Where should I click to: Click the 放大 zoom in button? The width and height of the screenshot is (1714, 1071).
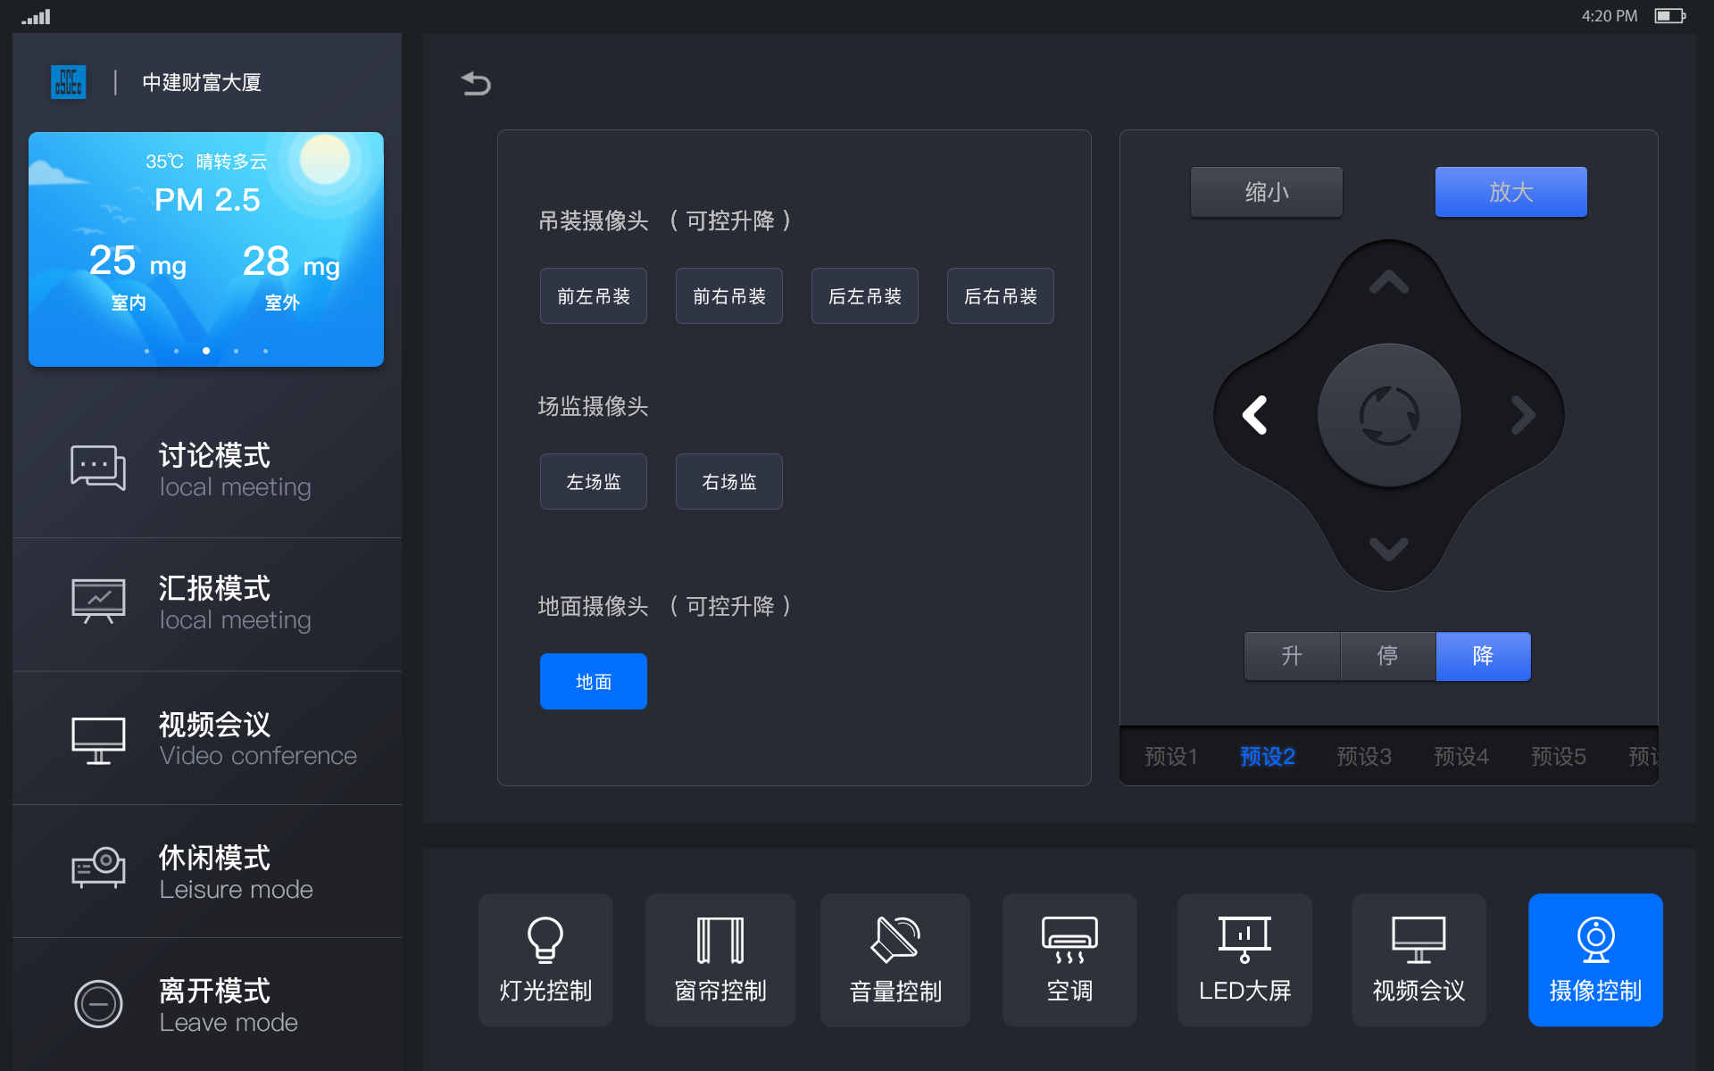tap(1510, 191)
